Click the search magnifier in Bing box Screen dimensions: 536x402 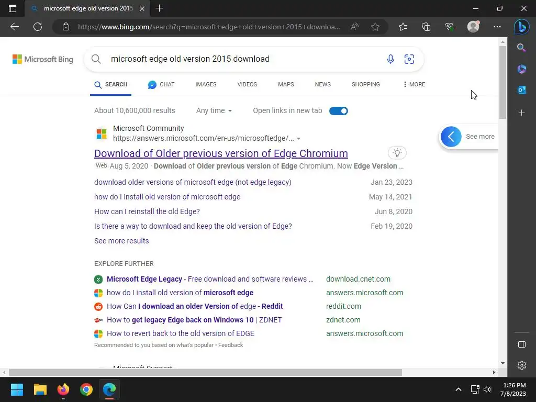click(96, 59)
